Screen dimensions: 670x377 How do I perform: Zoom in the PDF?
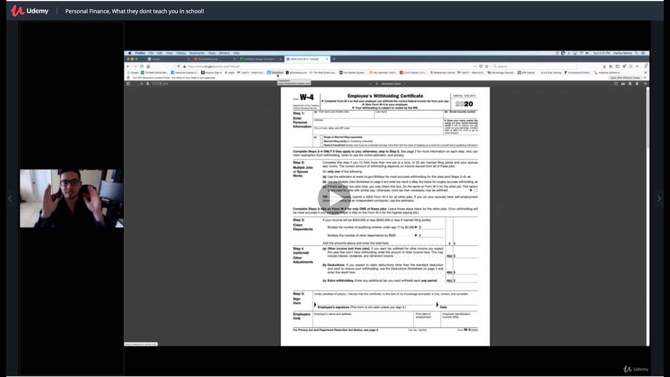tap(377, 83)
